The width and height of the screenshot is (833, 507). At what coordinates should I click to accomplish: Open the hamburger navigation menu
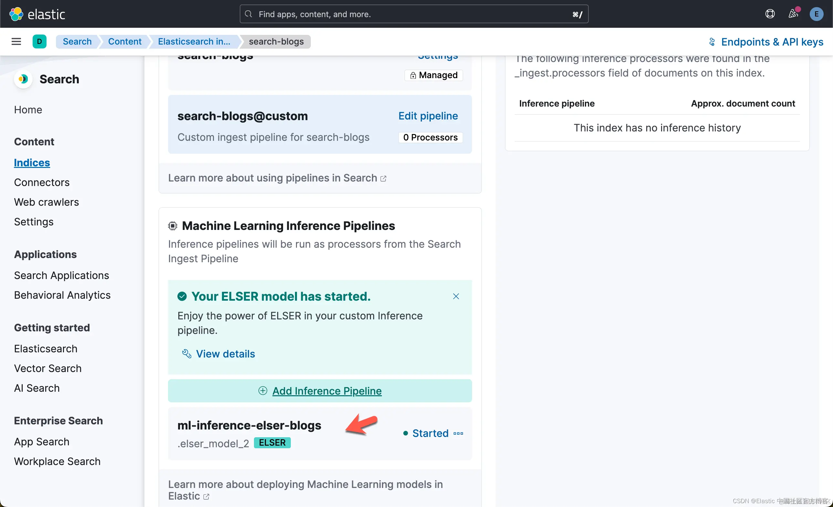16,42
